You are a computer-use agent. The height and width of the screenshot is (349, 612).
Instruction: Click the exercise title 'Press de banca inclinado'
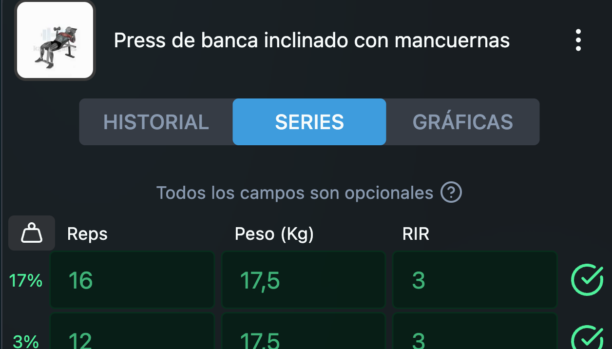[x=312, y=40]
